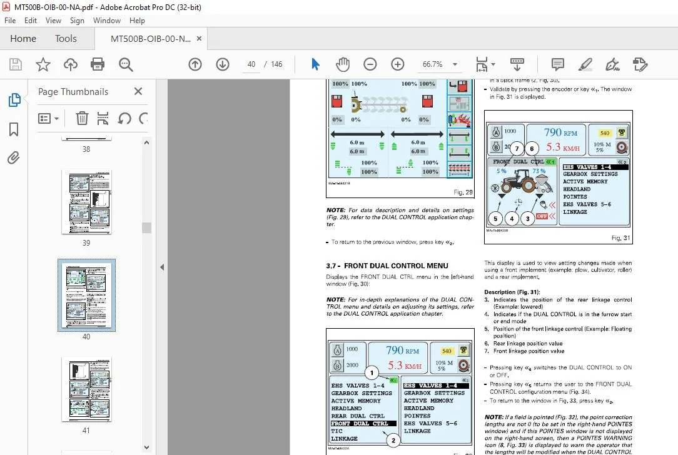Go to previous page arrow
This screenshot has width=678, height=455.
pos(195,64)
